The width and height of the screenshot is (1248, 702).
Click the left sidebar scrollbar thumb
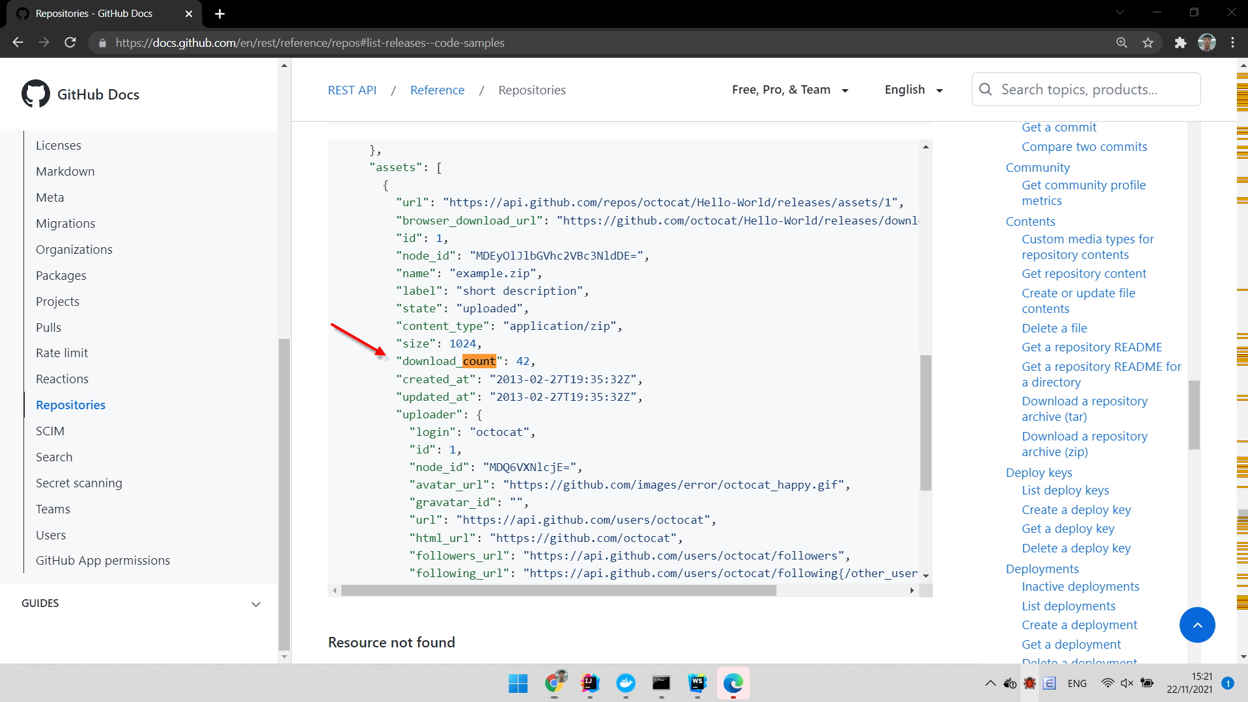pos(284,494)
